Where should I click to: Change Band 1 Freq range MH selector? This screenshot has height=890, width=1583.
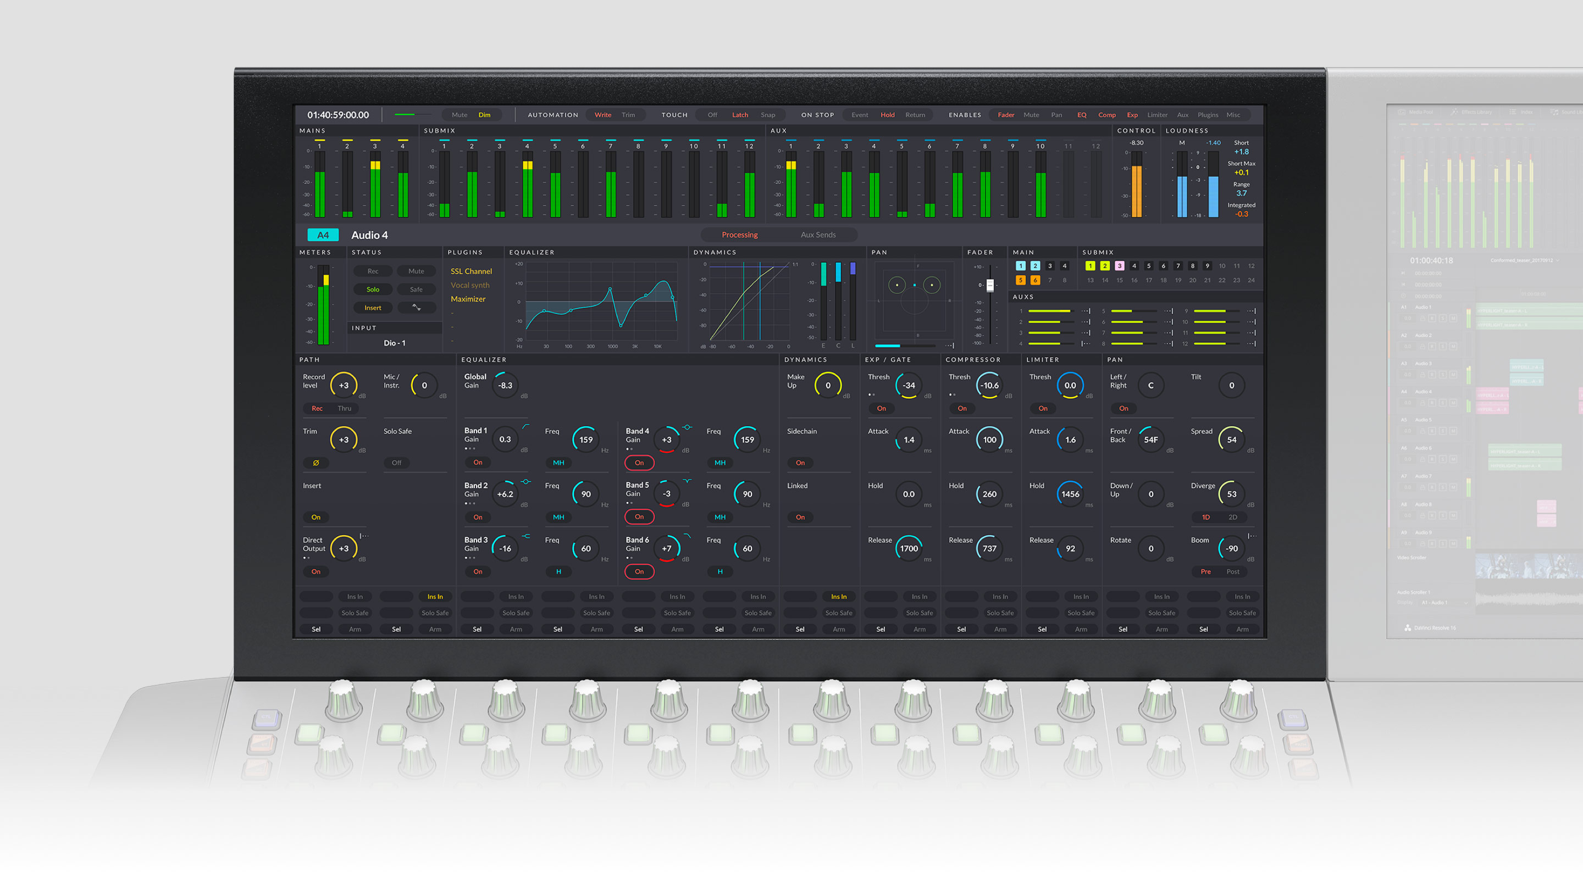pyautogui.click(x=558, y=463)
